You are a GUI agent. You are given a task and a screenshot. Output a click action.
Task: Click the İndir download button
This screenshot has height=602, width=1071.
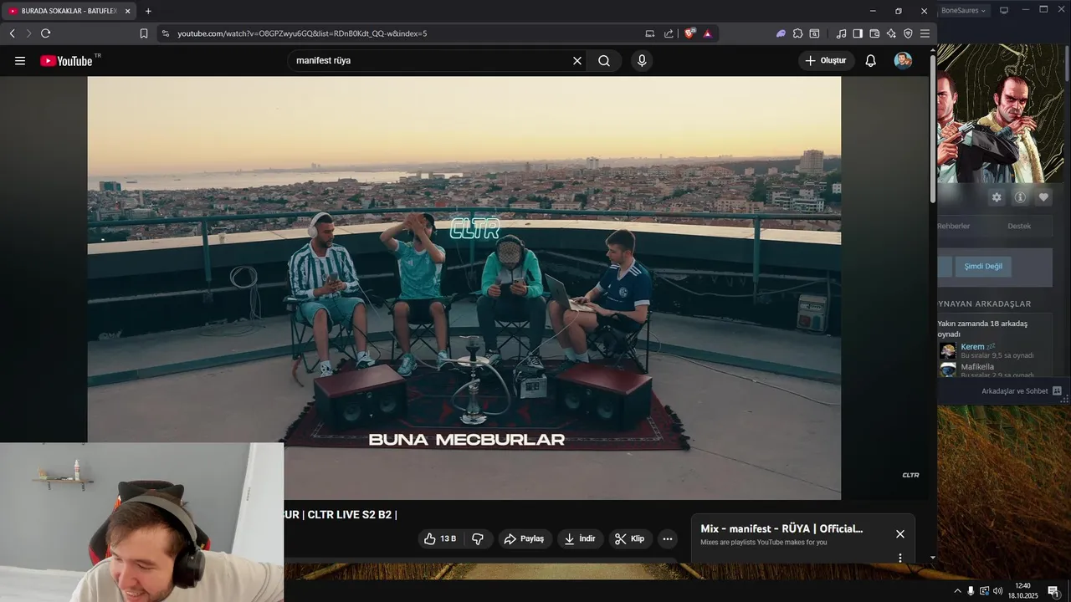click(x=580, y=538)
